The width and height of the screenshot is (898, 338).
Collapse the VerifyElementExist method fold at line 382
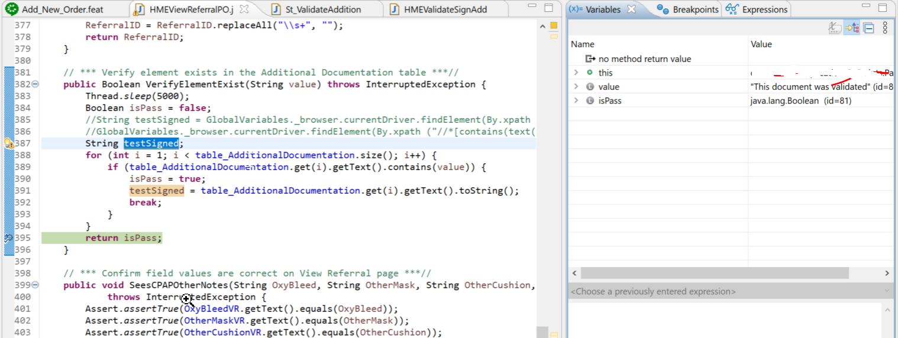pos(35,84)
